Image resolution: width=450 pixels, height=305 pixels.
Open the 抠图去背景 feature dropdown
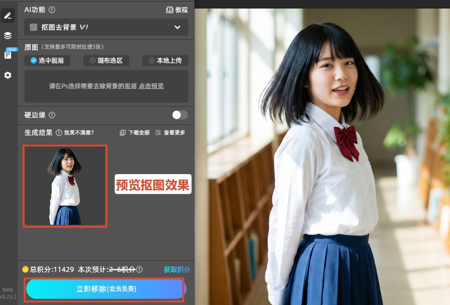click(105, 27)
